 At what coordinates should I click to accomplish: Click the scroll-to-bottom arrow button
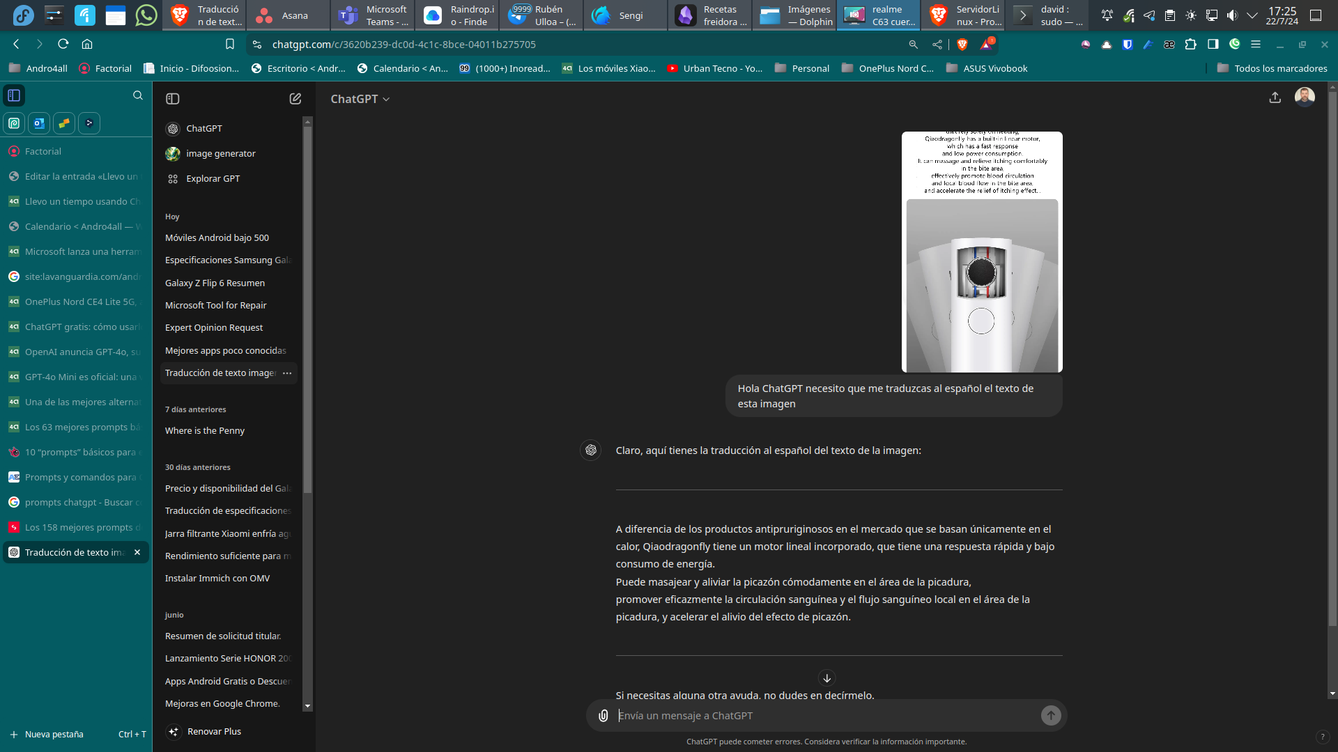click(x=826, y=678)
